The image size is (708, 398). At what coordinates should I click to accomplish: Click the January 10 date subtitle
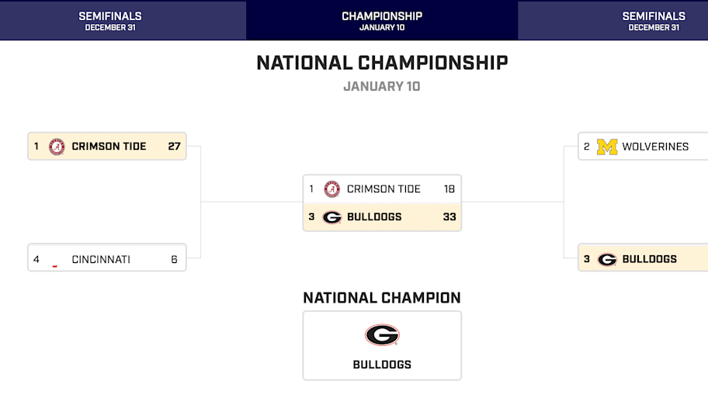pyautogui.click(x=382, y=86)
